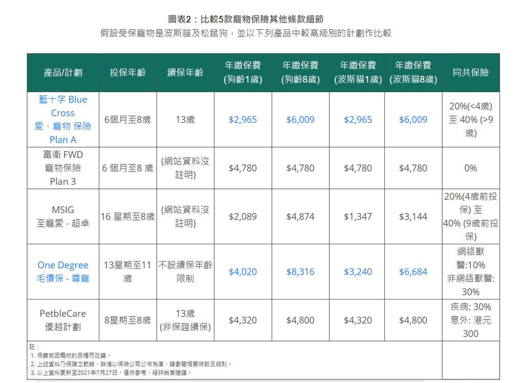Select the 投保年齡 column header
This screenshot has width=524, height=383.
[x=127, y=73]
